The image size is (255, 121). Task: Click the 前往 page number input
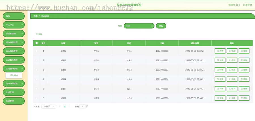click(x=83, y=106)
